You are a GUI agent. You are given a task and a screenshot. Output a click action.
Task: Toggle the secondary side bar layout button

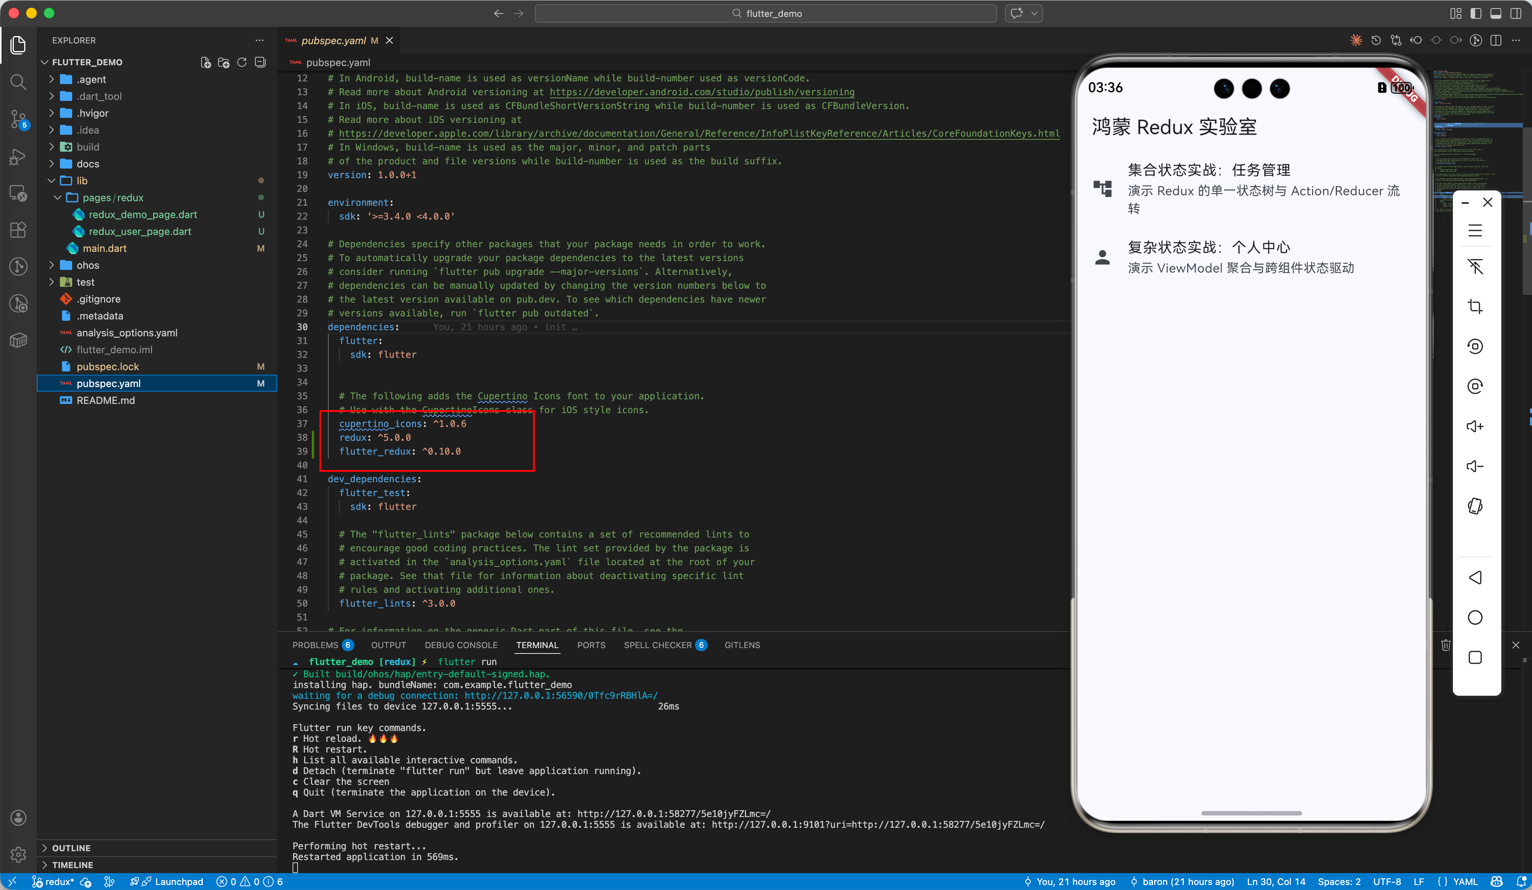1515,13
